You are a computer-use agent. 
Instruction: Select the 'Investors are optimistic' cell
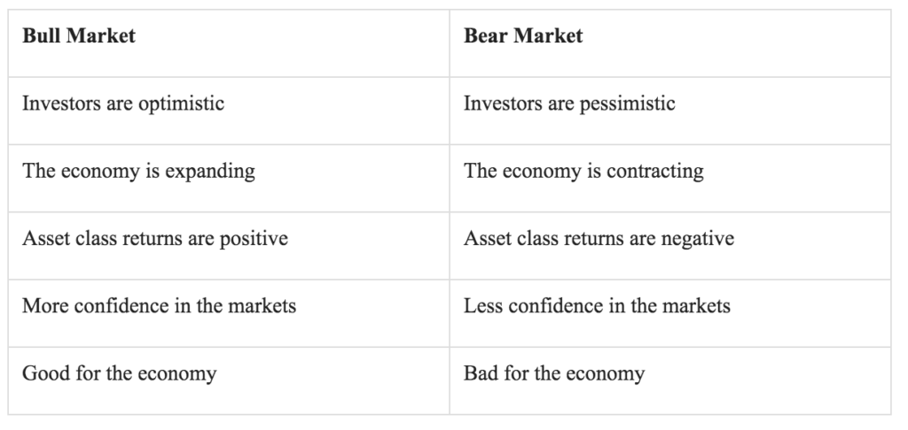click(229, 111)
